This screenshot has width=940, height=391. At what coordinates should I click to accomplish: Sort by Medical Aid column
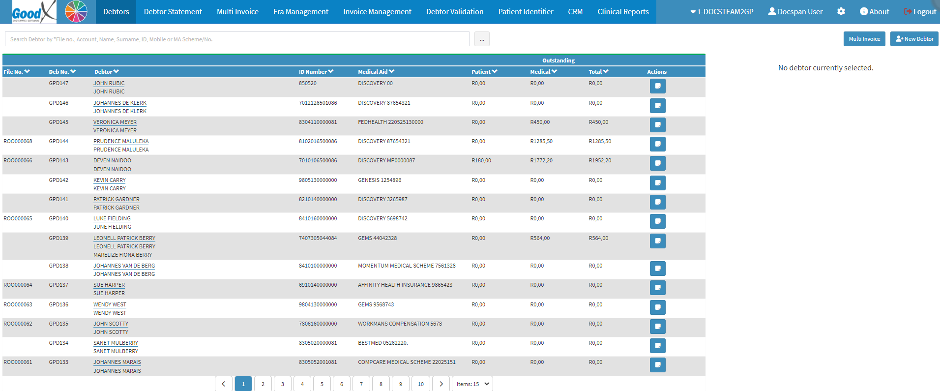[x=376, y=72]
